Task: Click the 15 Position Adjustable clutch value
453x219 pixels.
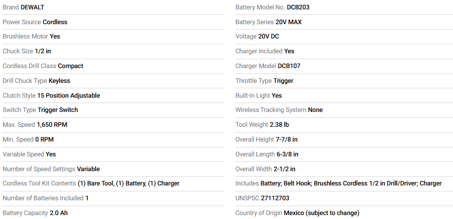Action: [x=69, y=96]
